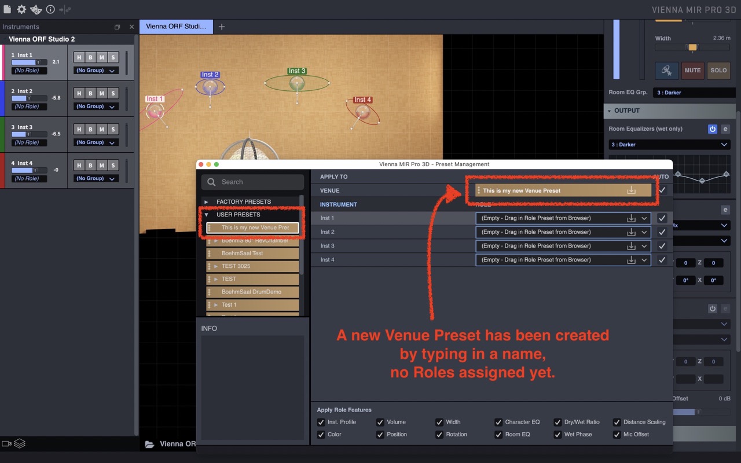Click download icon in Inst 2 role slot

coord(632,232)
